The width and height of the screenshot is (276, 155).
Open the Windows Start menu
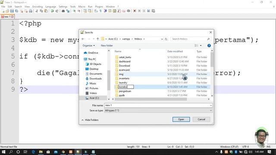[3, 152]
